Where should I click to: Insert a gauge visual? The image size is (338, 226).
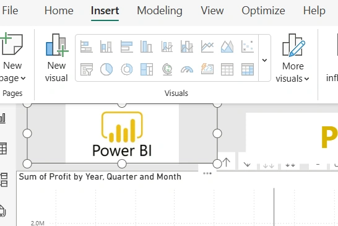tap(187, 69)
